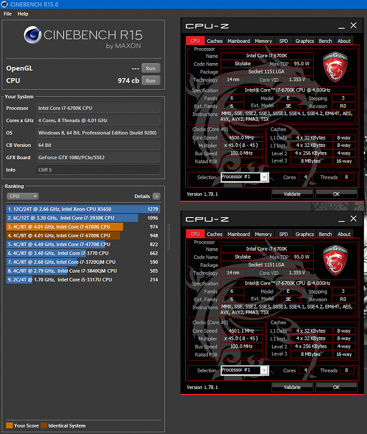Run the OpenGL benchmark

[x=151, y=68]
